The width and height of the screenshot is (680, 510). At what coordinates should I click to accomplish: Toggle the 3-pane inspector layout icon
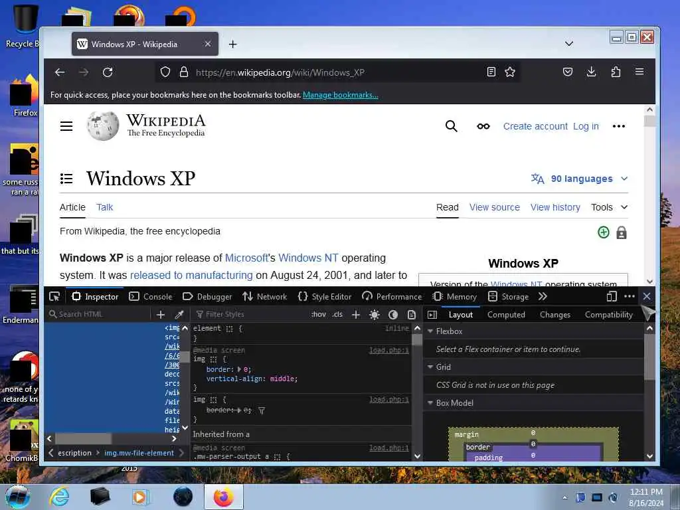432,314
